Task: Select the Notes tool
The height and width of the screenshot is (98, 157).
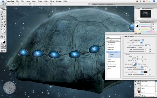Action: (x=2, y=35)
